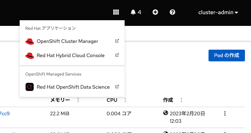Click the sort arrows icon next to CPU
The image size is (251, 133).
(x=125, y=100)
